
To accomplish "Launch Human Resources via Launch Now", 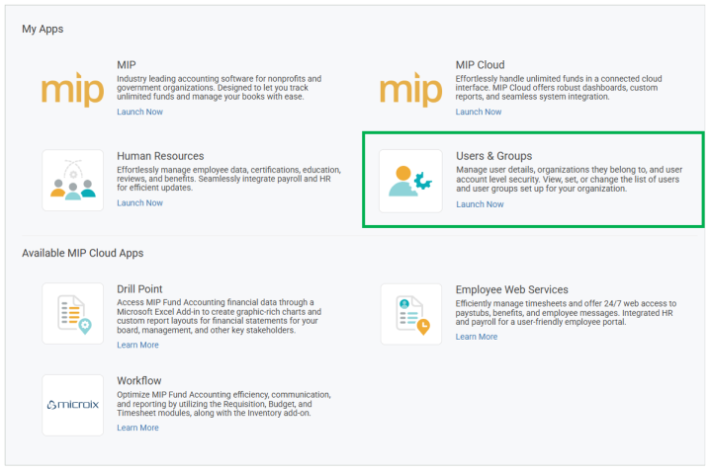I will click(x=139, y=203).
